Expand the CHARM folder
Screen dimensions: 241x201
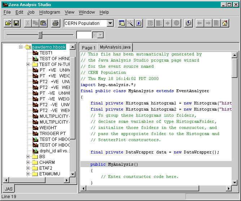coord(28,162)
